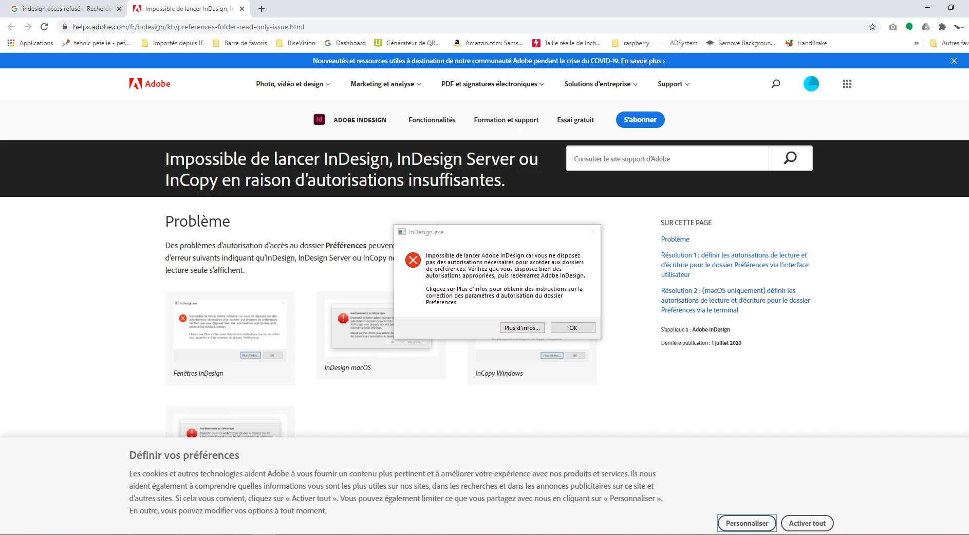Expand the Solutions d'entreprise menu
Image resolution: width=969 pixels, height=535 pixels.
click(601, 84)
